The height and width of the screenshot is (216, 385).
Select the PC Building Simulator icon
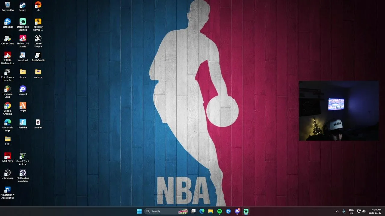(x=23, y=176)
